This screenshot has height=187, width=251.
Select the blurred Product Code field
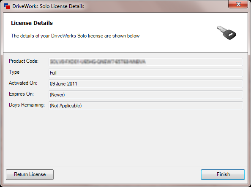tap(146, 62)
